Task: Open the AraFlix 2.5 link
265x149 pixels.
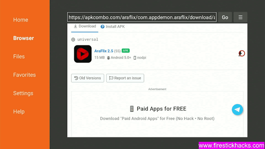Action: 104,51
